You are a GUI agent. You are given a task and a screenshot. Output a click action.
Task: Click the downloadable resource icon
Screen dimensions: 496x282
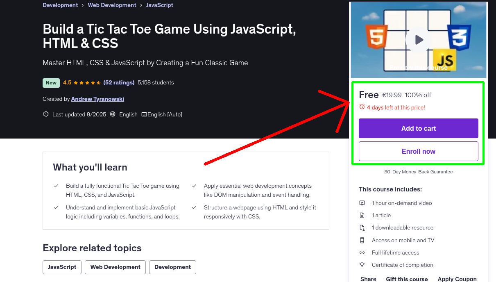pyautogui.click(x=362, y=227)
